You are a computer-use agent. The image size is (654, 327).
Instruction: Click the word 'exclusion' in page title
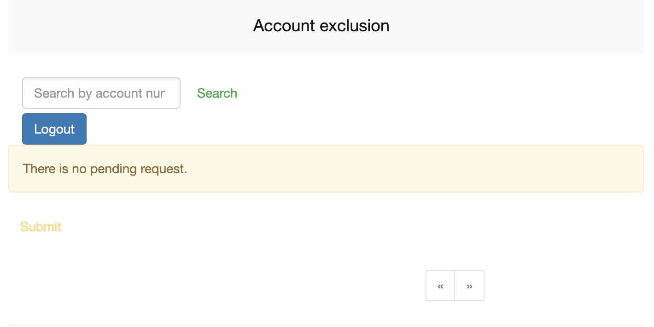click(354, 25)
